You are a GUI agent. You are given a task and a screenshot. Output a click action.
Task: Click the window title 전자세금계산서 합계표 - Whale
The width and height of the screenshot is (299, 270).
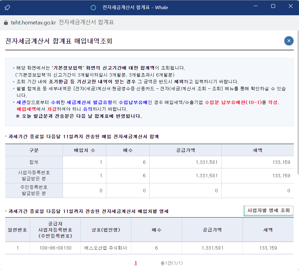click(135, 7)
